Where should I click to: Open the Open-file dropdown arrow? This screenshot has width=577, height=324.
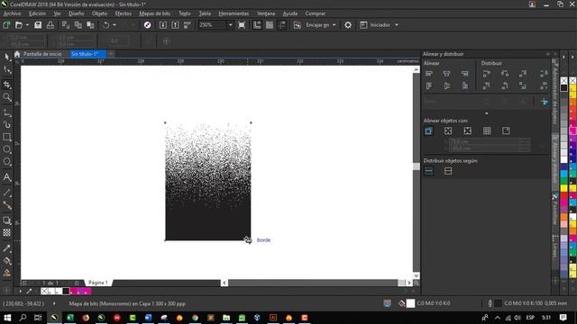[x=27, y=25]
